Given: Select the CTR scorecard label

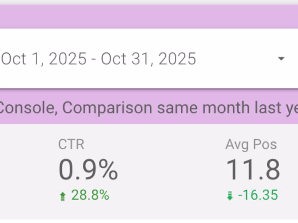Looking at the screenshot, I should click(x=71, y=145).
